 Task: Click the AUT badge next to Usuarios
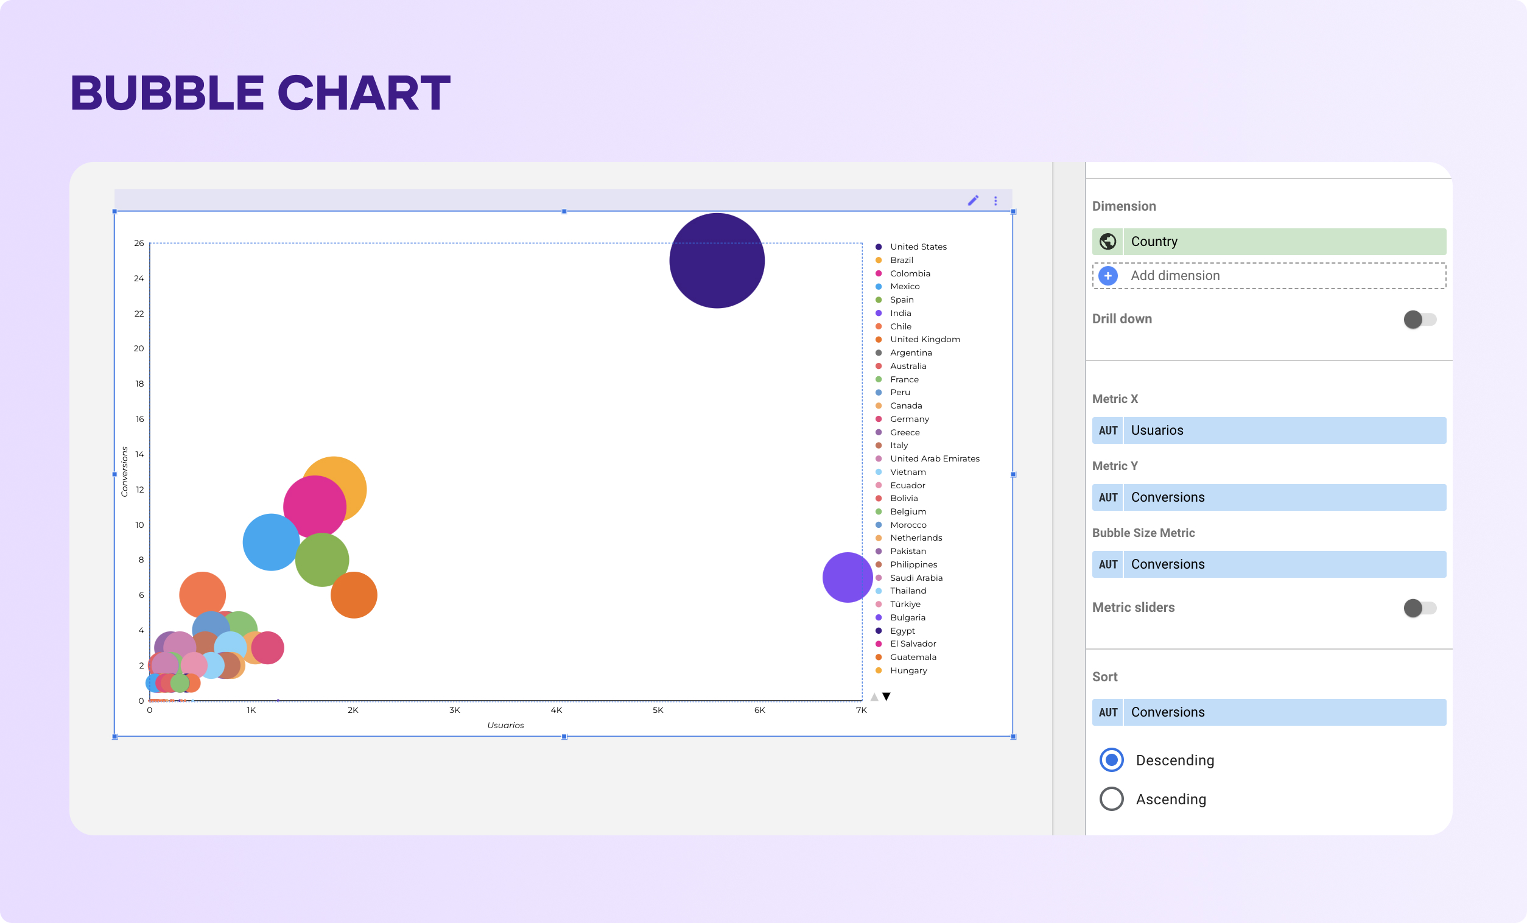1108,430
